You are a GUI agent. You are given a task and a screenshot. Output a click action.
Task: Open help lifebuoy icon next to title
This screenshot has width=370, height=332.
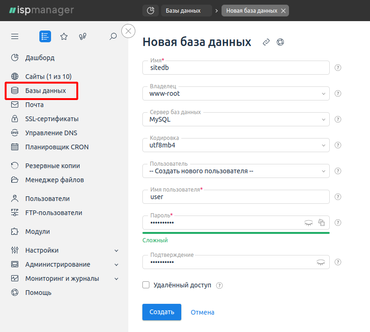pyautogui.click(x=281, y=42)
